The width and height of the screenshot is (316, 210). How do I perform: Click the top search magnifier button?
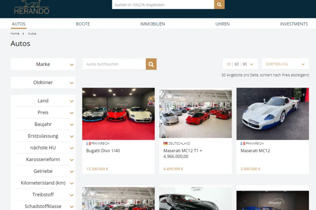(219, 5)
